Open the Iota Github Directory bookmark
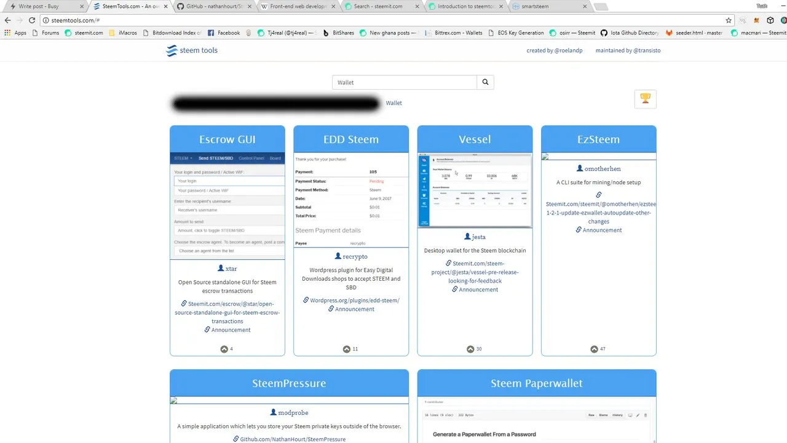 (630, 33)
